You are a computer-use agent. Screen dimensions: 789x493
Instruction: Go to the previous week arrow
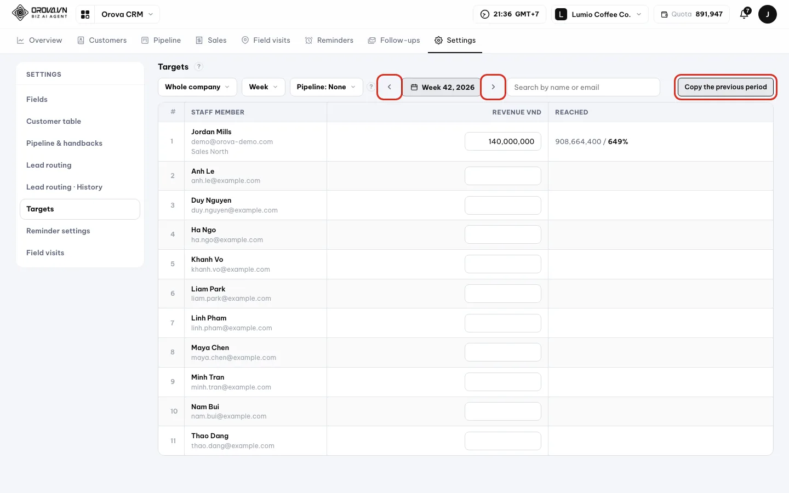(x=390, y=87)
